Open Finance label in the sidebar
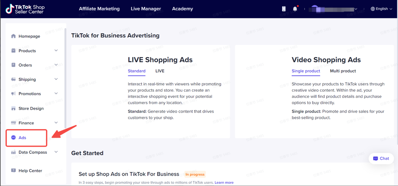Image resolution: width=398 pixels, height=186 pixels. point(26,123)
